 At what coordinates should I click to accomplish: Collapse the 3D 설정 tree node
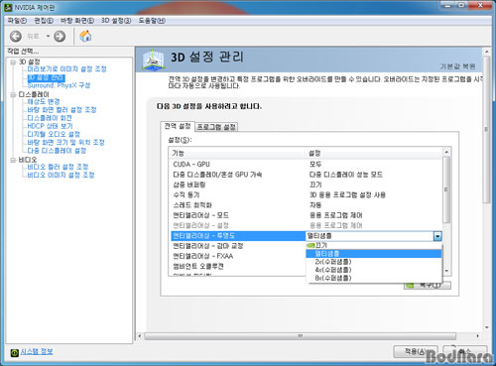13,62
